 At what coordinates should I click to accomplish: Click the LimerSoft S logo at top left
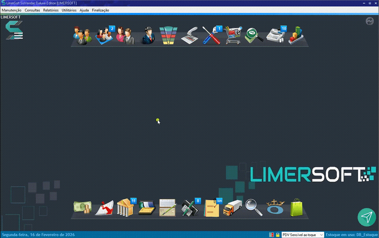[x=14, y=30]
